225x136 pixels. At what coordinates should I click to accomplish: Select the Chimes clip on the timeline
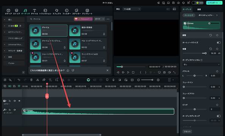pyautogui.click(x=98, y=111)
